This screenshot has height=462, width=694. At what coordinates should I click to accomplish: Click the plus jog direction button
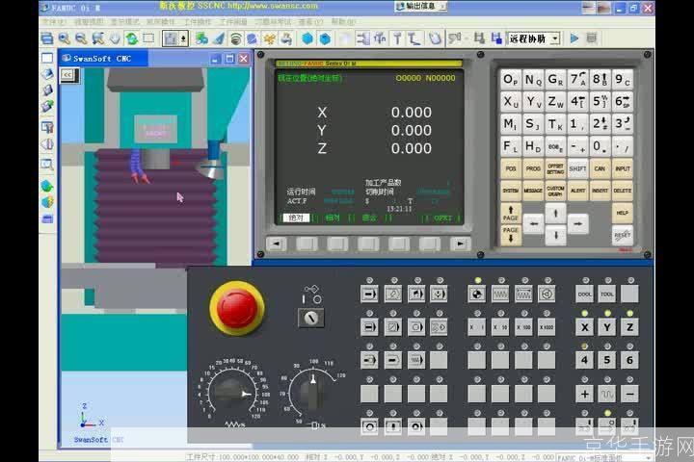(x=585, y=394)
